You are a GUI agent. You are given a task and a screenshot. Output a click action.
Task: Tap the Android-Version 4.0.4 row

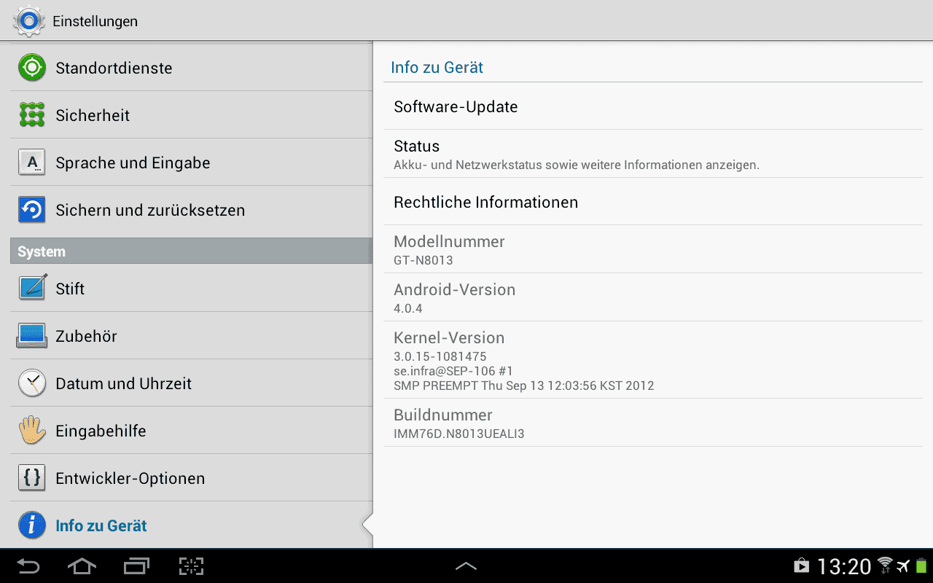(653, 297)
